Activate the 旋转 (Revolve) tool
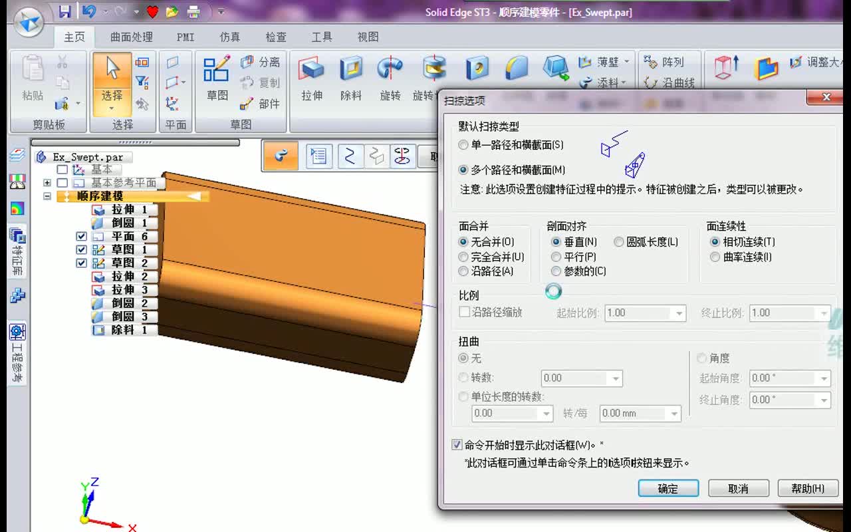 (390, 73)
